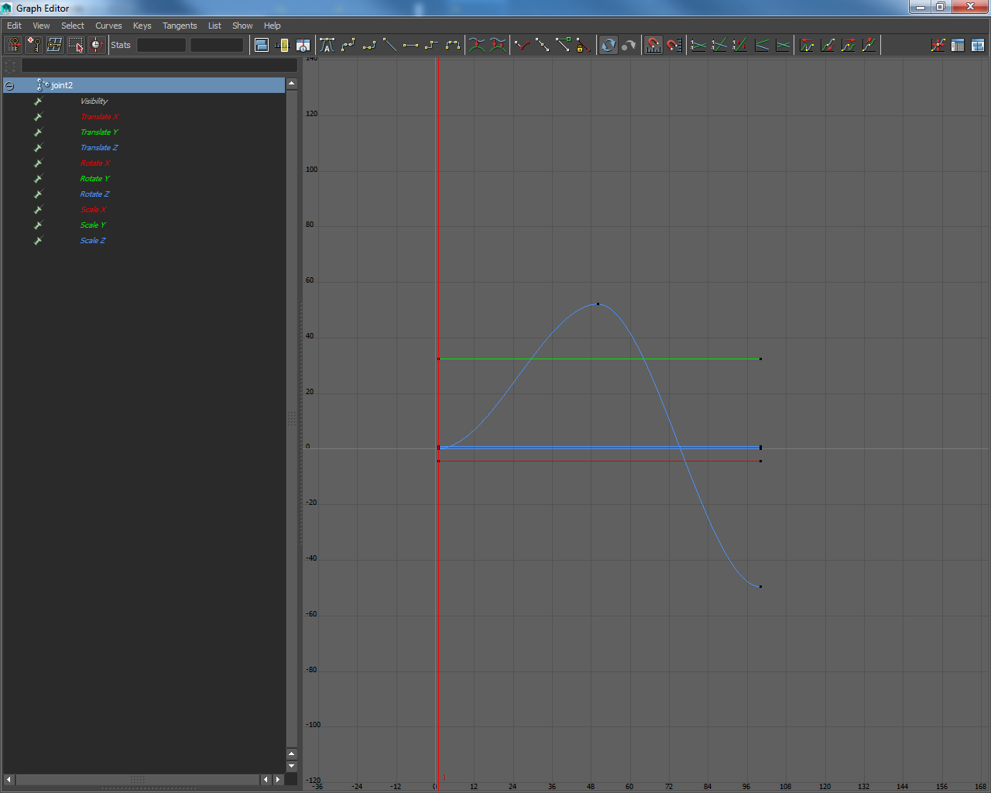Click the Lock Tangent Weight icon
The height and width of the screenshot is (793, 991).
[x=584, y=45]
